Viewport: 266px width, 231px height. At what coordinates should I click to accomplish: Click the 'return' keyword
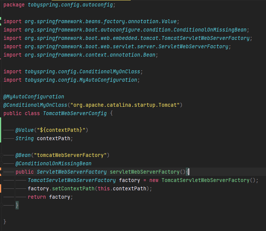tap(37, 197)
